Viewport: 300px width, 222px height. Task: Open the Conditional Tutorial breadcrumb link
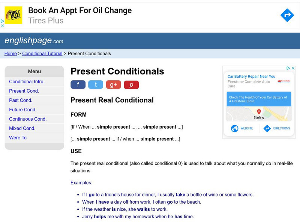coord(42,53)
